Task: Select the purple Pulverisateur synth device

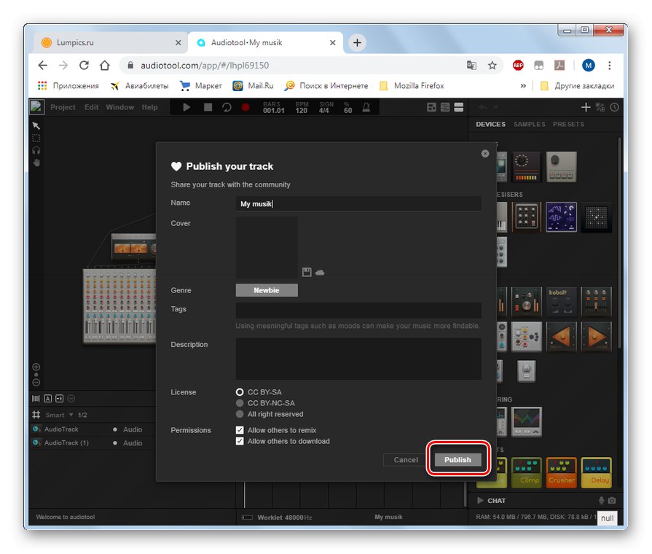Action: click(x=561, y=216)
